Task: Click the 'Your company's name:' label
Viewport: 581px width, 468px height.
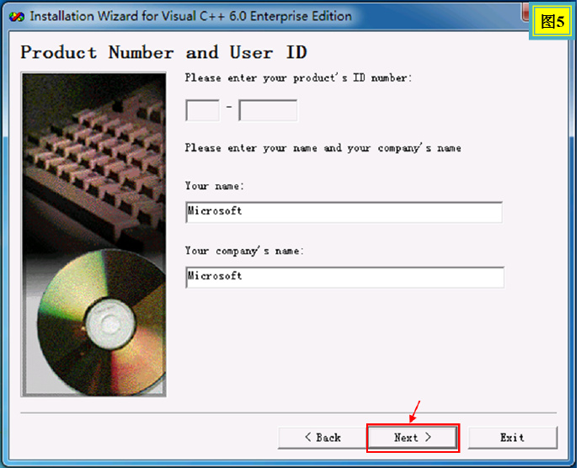Action: (x=244, y=251)
